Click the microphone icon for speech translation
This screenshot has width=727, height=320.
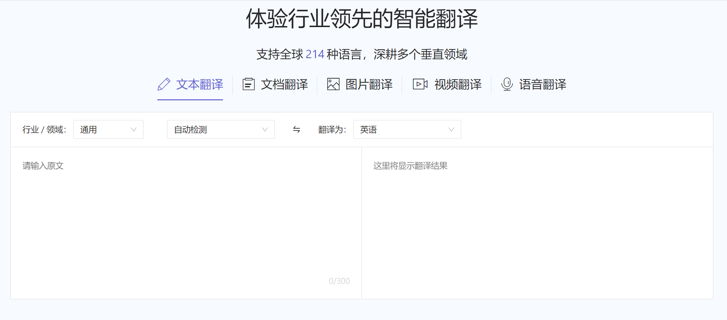507,84
